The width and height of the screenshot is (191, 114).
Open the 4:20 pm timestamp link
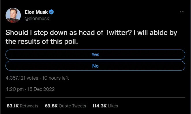(15, 89)
